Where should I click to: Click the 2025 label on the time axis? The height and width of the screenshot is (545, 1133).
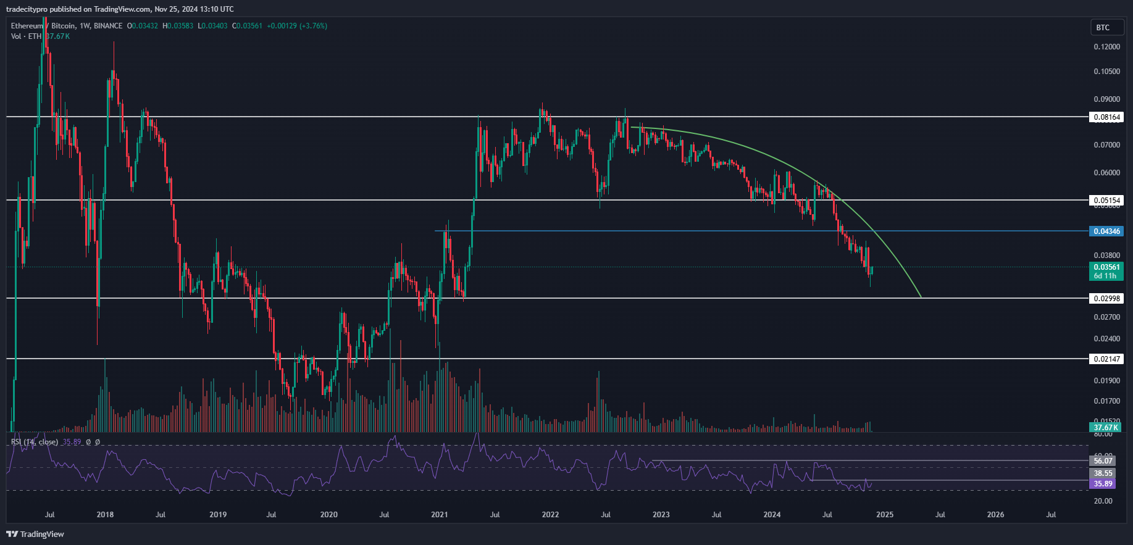[885, 514]
